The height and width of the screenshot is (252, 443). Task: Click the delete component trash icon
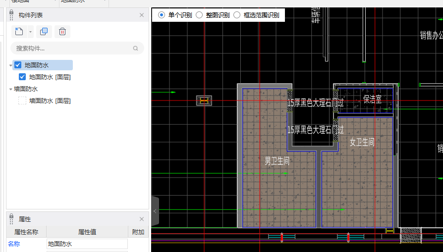point(62,31)
